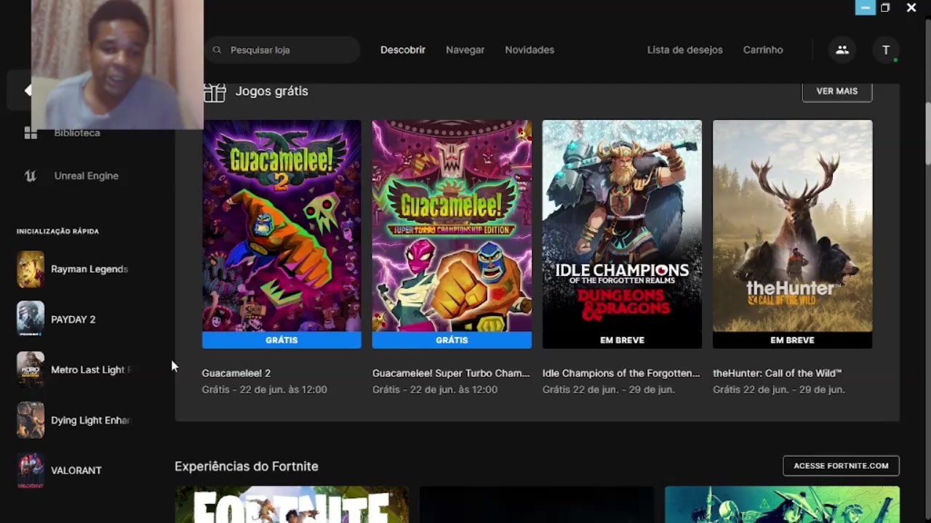Launch VALORANT from quick start list

tap(76, 470)
